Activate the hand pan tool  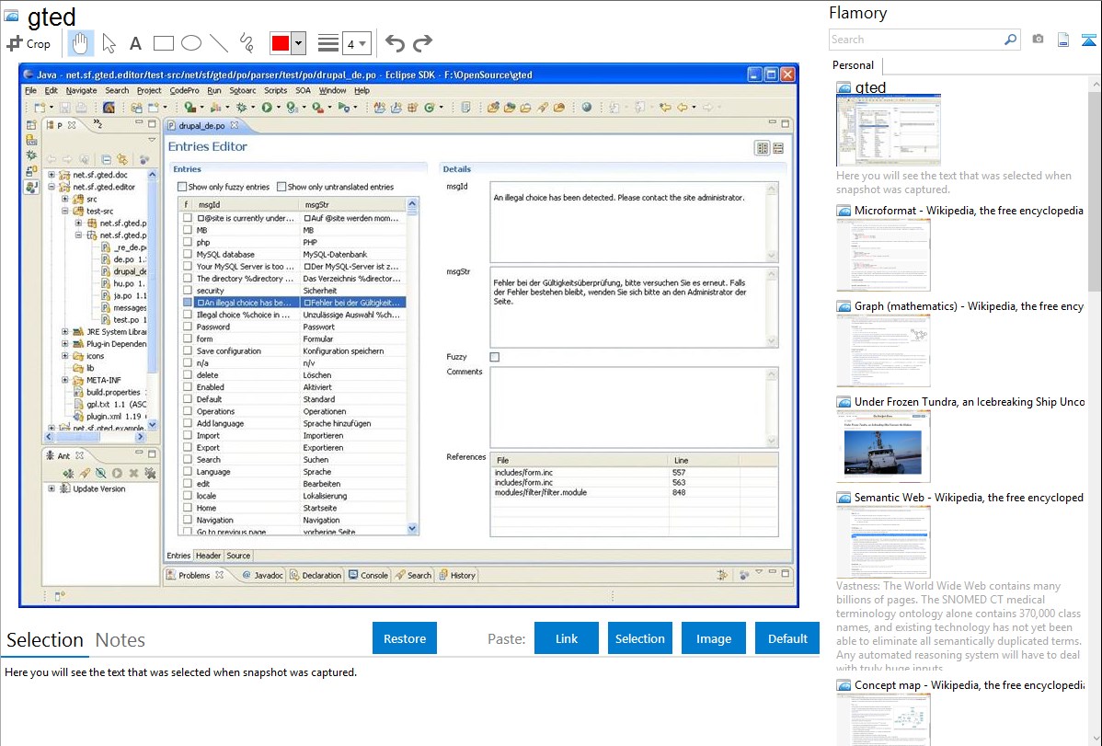click(x=80, y=43)
